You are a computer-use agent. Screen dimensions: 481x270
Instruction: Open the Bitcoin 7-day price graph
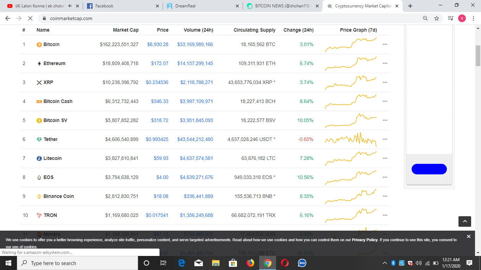tap(351, 45)
